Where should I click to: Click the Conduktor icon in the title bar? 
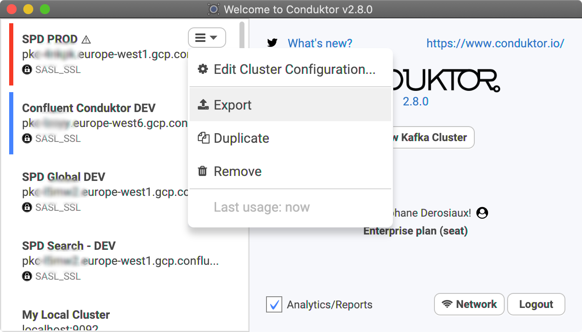coord(213,9)
